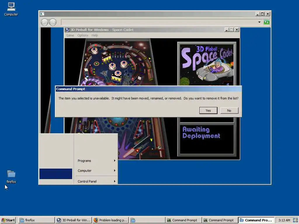
Task: Click the back navigation button
Action: (45, 22)
